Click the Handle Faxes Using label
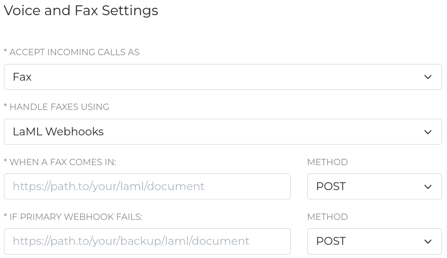 click(57, 107)
